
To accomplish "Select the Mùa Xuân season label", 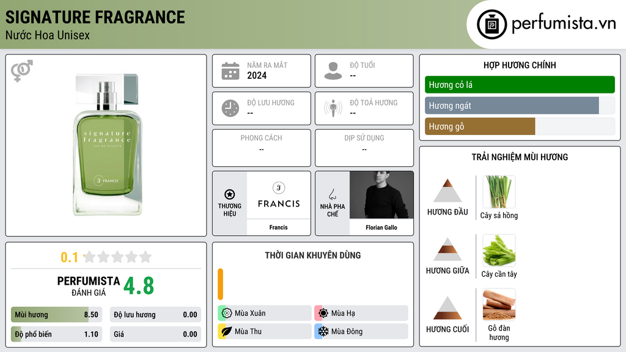I will 250,313.
